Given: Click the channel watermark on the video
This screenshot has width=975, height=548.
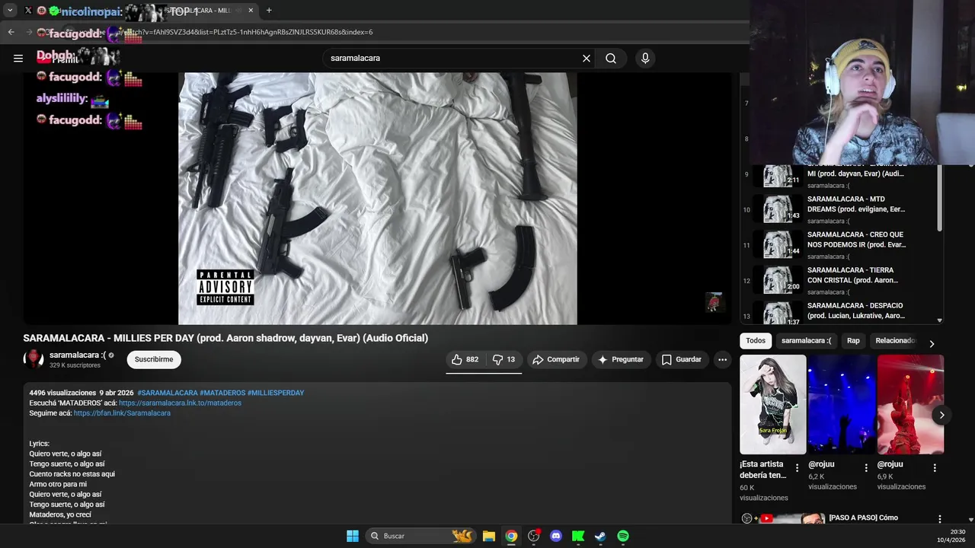Looking at the screenshot, I should coord(714,302).
